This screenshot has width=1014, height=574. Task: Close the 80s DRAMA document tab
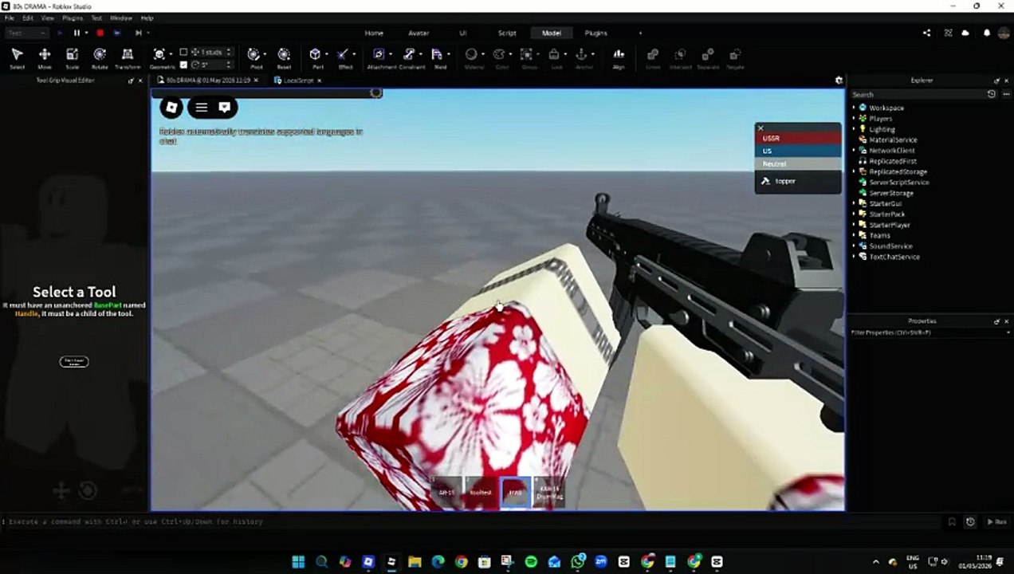coord(256,81)
